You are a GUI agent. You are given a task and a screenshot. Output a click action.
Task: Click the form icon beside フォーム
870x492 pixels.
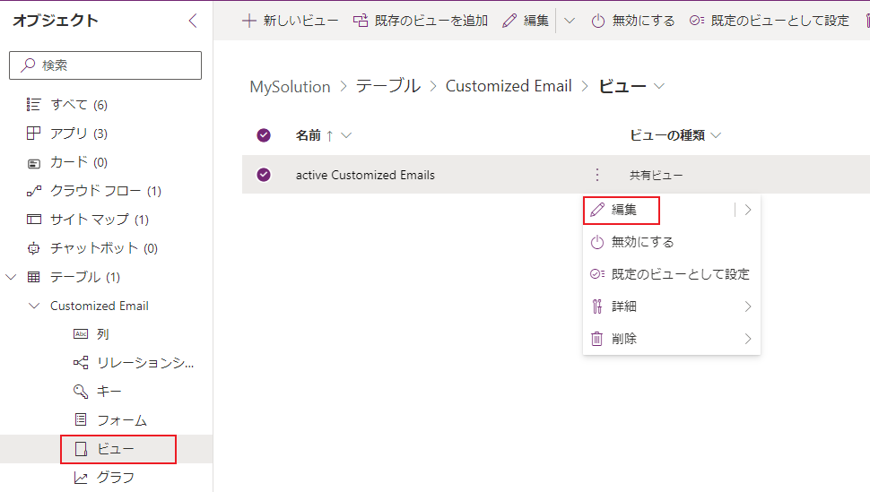pyautogui.click(x=81, y=420)
